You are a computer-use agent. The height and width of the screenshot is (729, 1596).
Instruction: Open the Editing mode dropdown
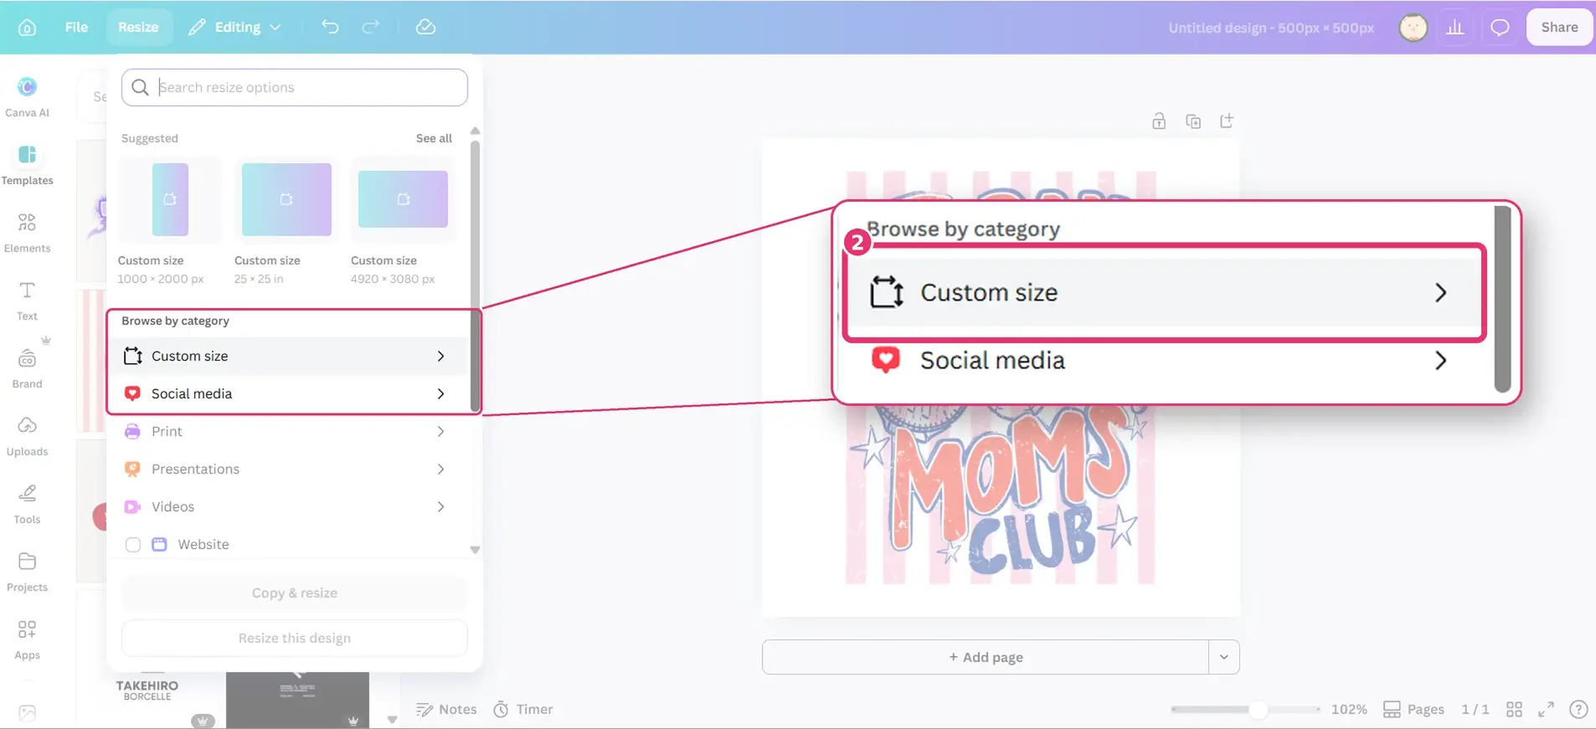234,27
